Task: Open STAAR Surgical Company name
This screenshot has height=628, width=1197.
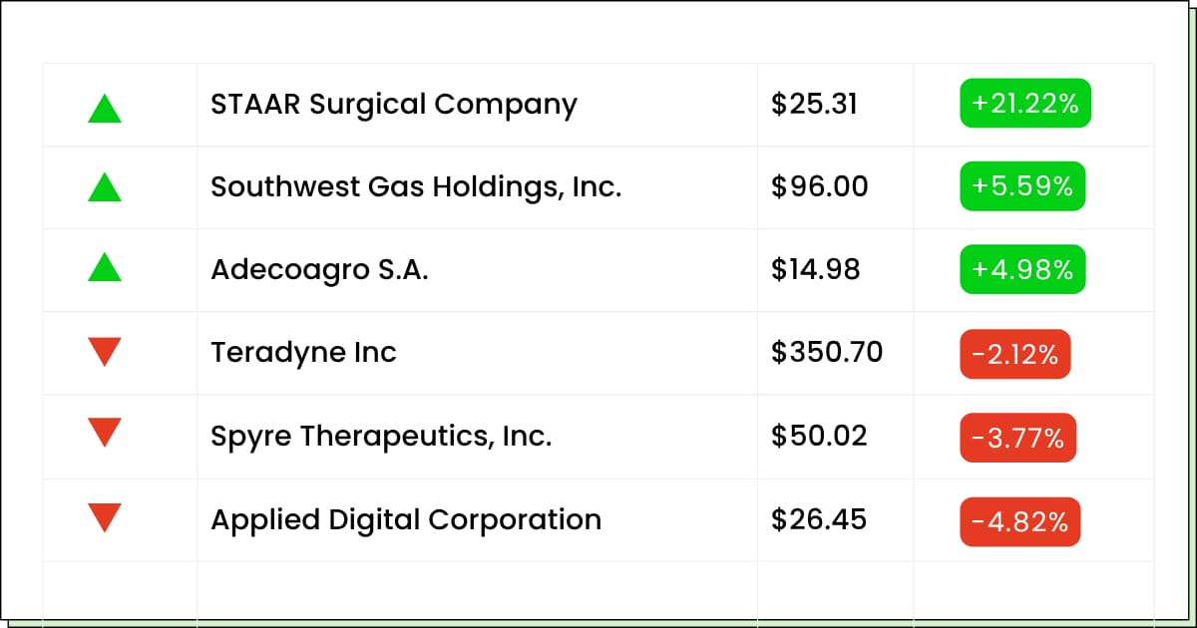Action: pos(394,105)
